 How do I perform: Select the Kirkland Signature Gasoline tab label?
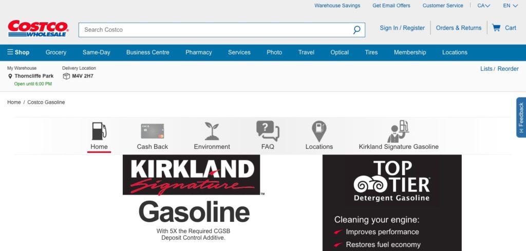[399, 147]
